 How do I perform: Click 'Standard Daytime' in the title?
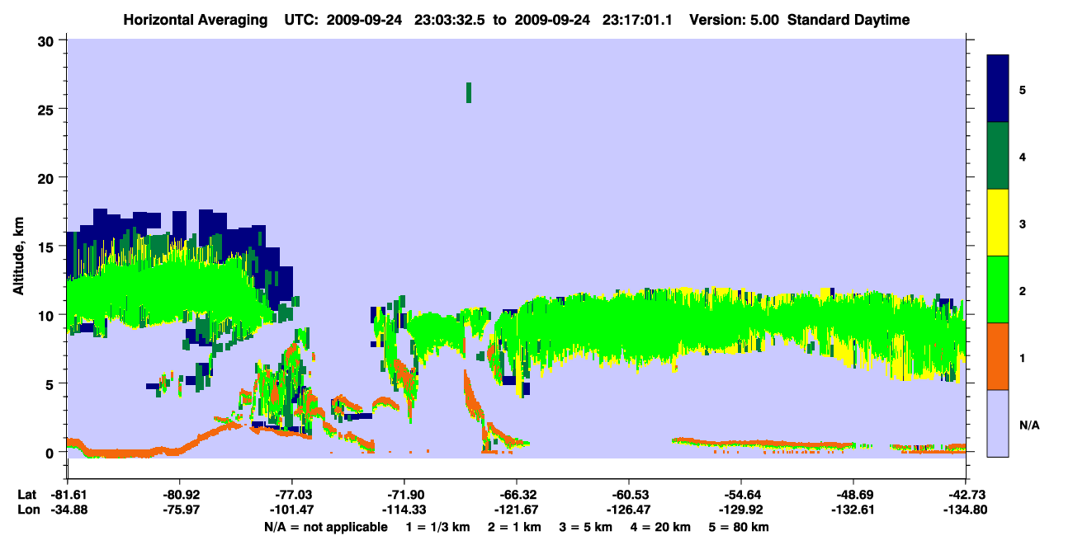(x=848, y=20)
